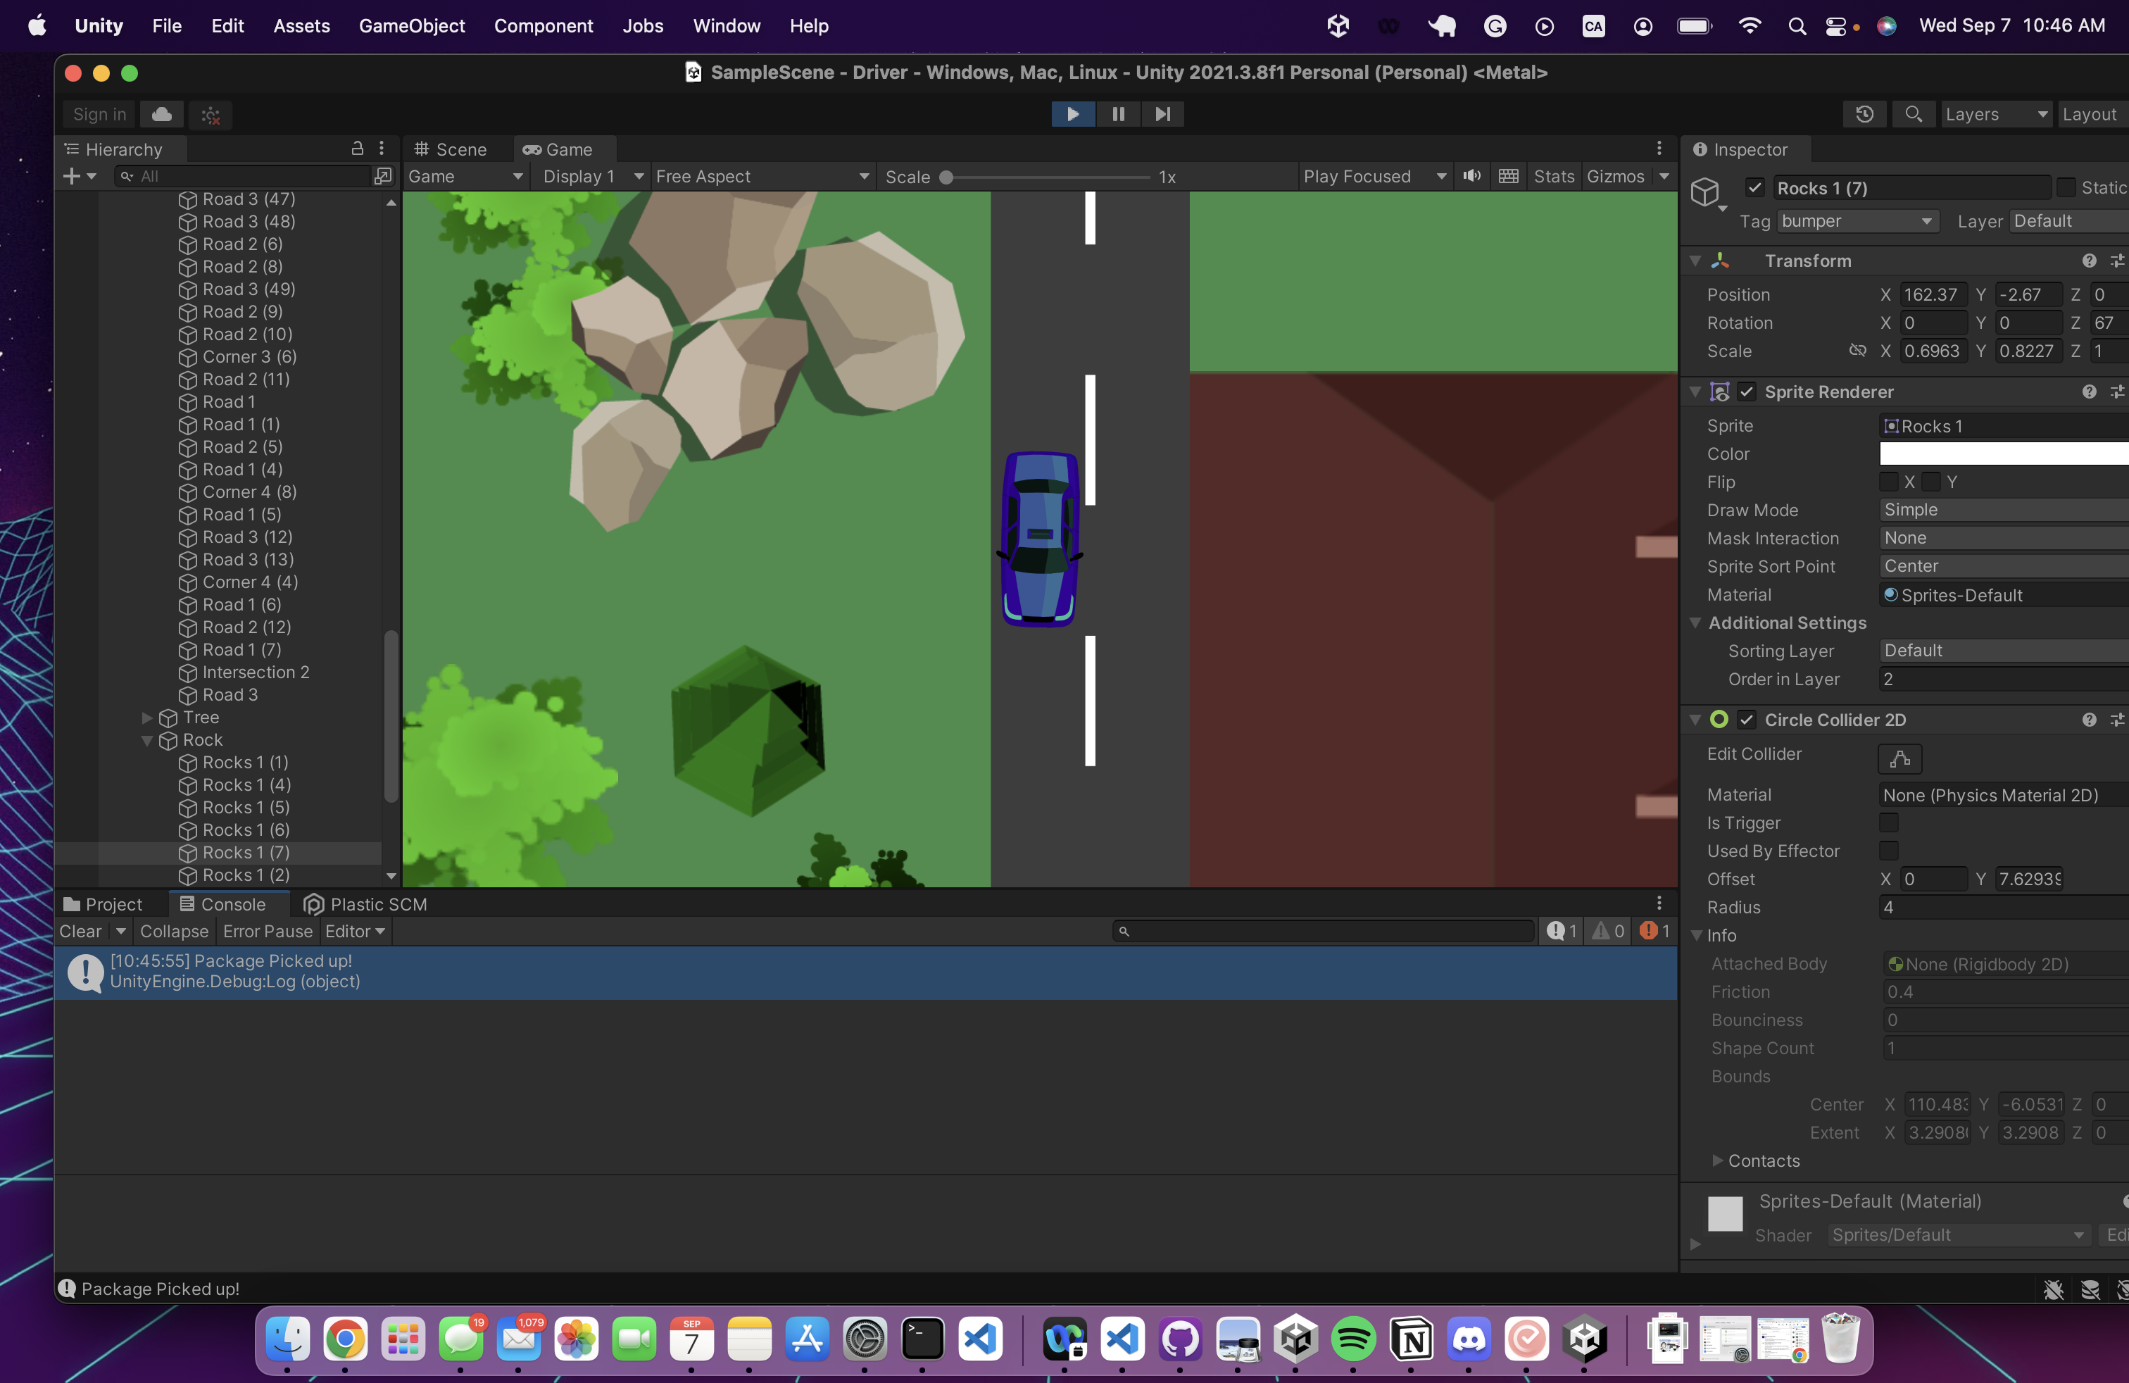Click the Play button in toolbar

pos(1072,113)
